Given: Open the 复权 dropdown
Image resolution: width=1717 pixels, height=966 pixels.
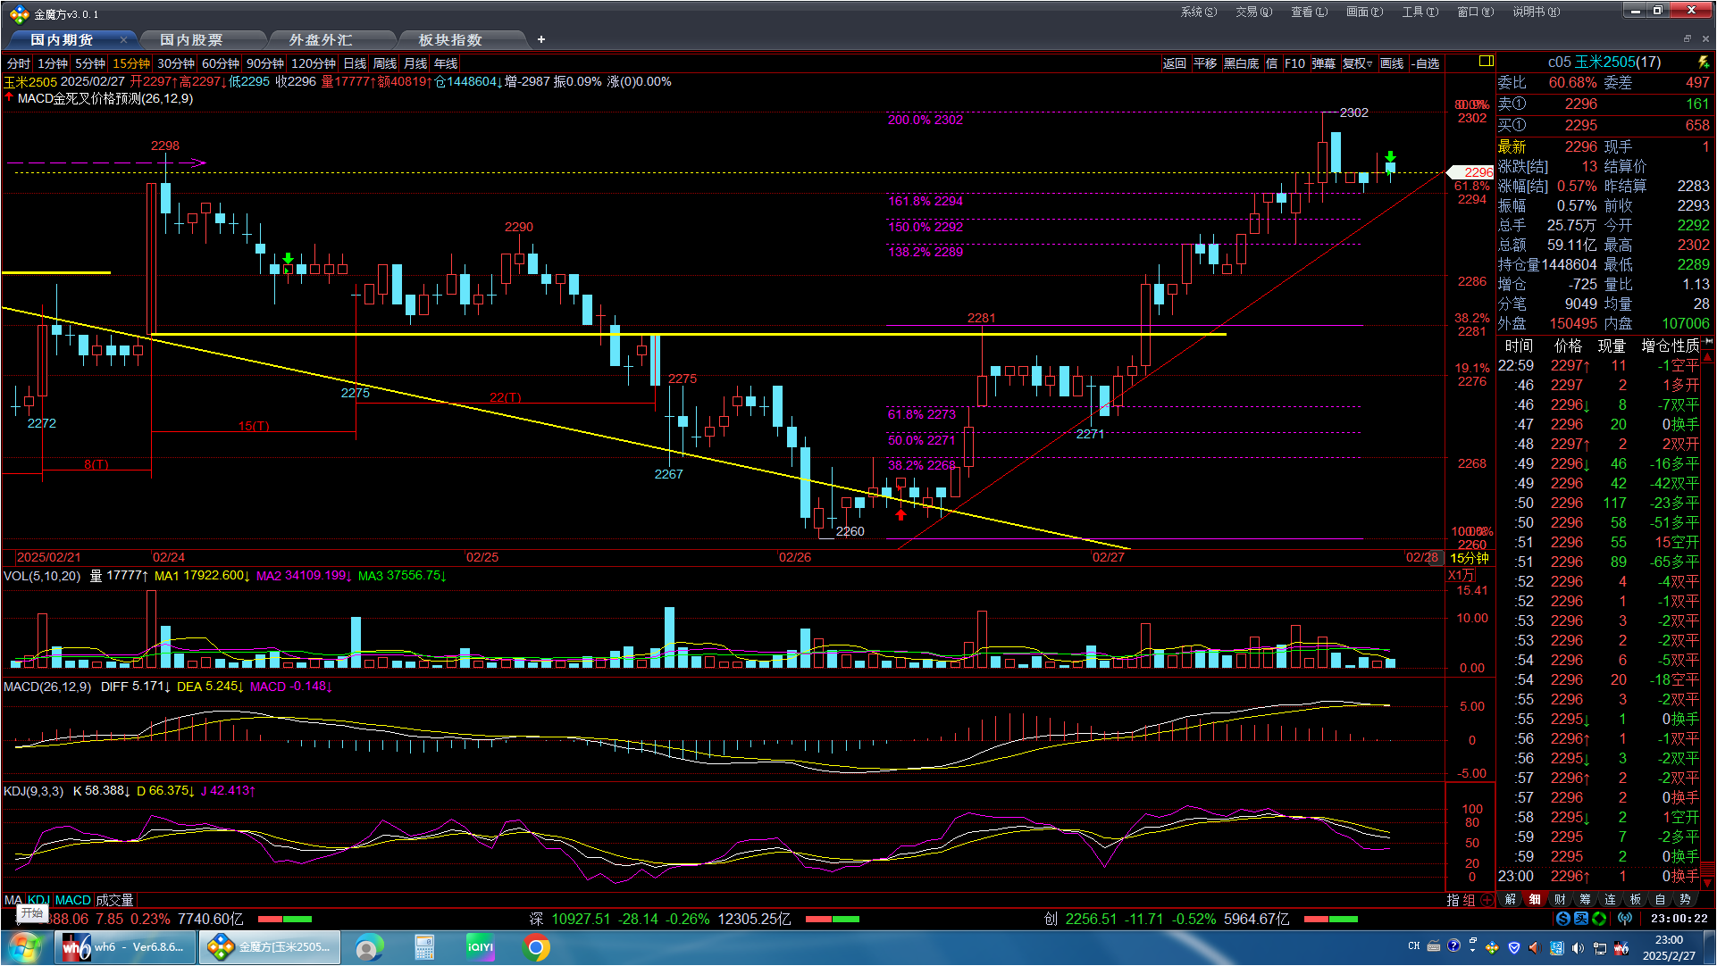Looking at the screenshot, I should pos(1357,63).
